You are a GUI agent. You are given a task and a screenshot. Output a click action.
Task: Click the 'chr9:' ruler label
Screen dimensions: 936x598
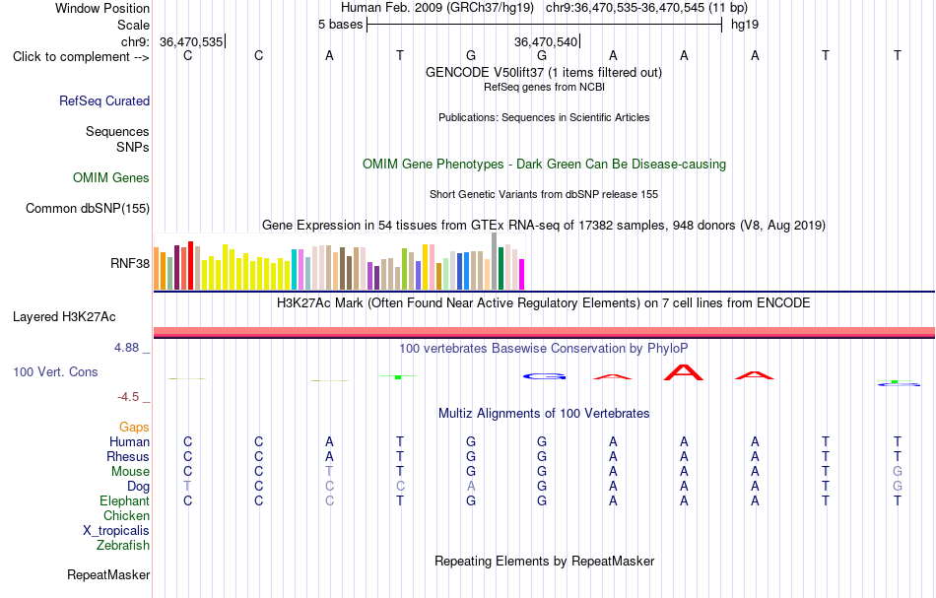(x=136, y=41)
